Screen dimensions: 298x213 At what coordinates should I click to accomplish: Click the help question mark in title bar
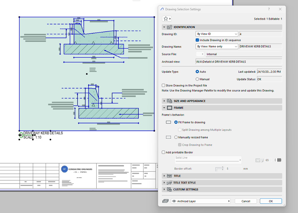point(269,9)
